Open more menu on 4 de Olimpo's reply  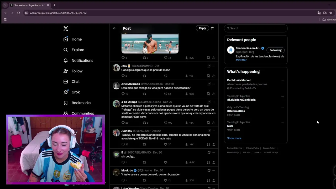click(214, 102)
